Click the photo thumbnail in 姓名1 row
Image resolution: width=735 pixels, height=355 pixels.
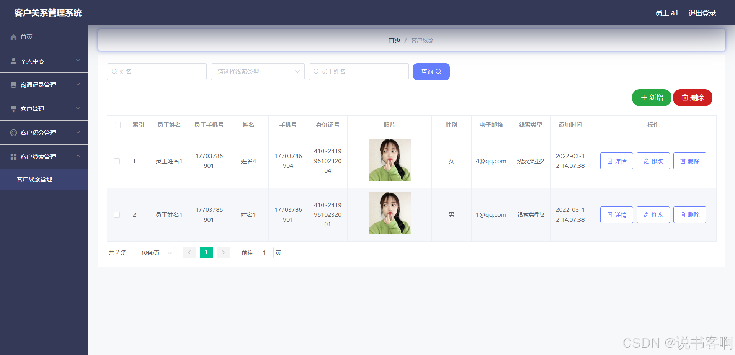coord(390,213)
